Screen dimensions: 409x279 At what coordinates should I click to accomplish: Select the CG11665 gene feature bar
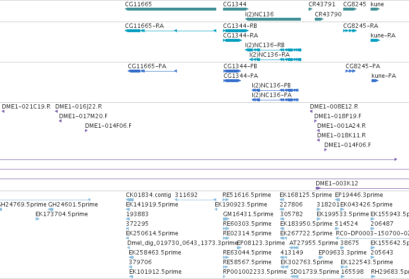coord(171,9)
